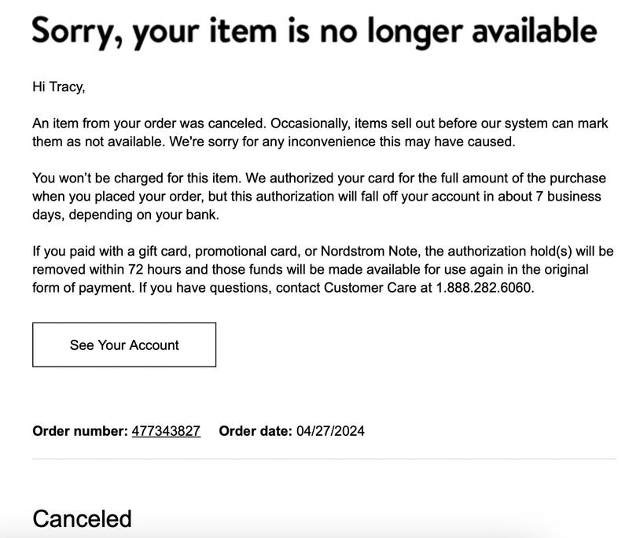The height and width of the screenshot is (538, 629).
Task: Open order number 477343827 link
Action: [166, 431]
